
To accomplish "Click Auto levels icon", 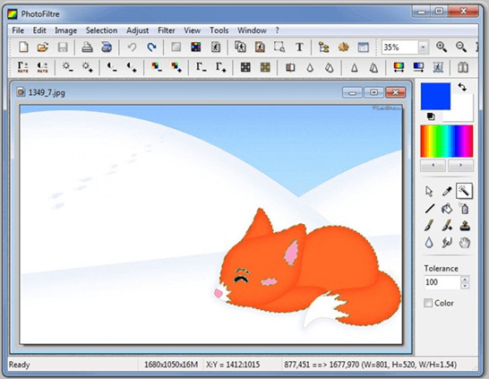I will [x=22, y=67].
